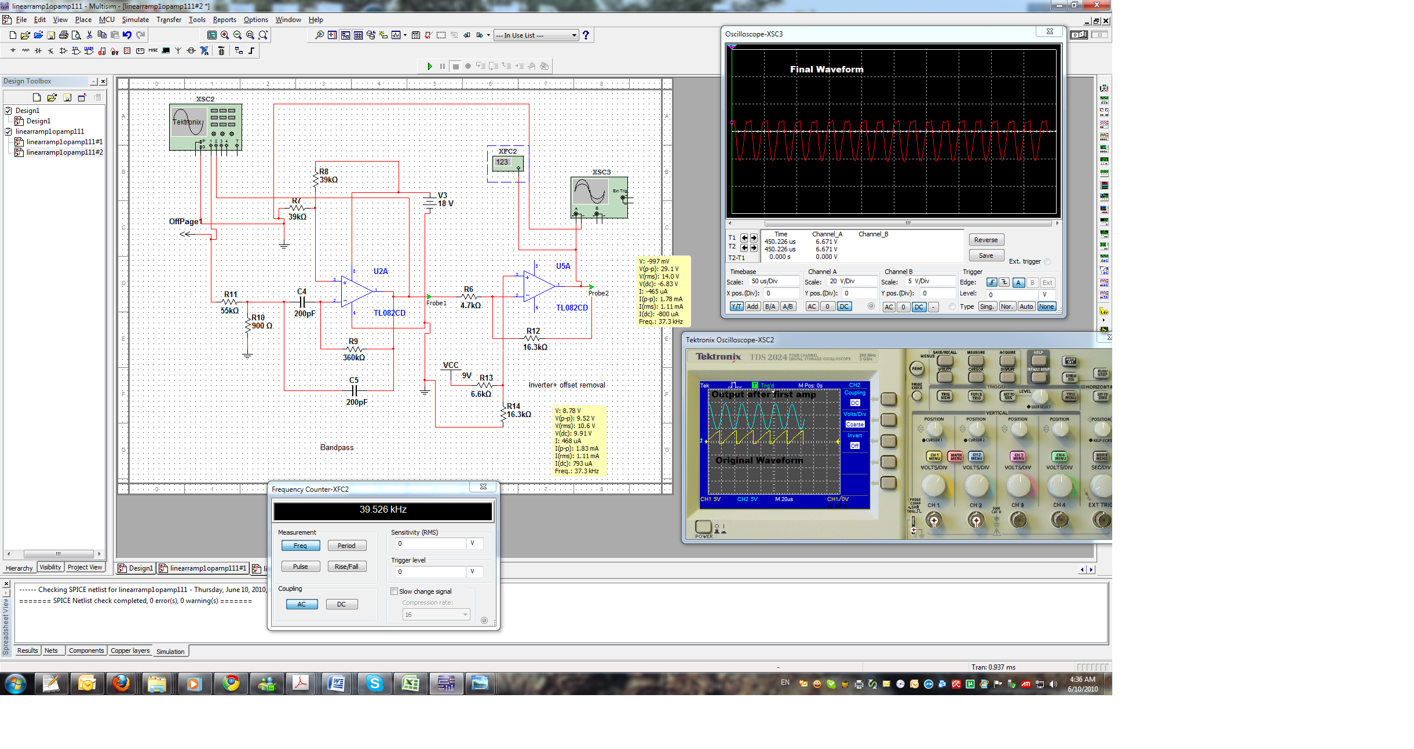Zoom in on the schematic
The image size is (1414, 749).
coord(225,35)
